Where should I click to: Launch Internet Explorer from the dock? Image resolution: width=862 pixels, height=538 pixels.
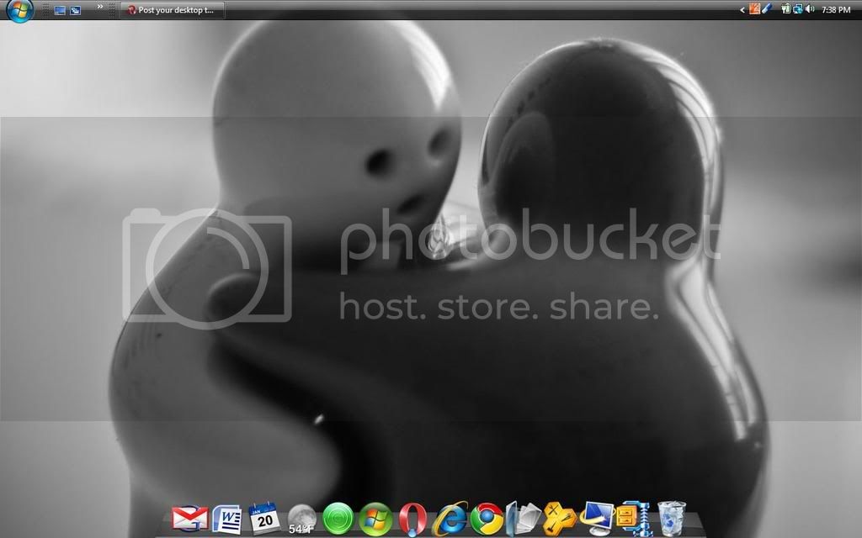450,519
